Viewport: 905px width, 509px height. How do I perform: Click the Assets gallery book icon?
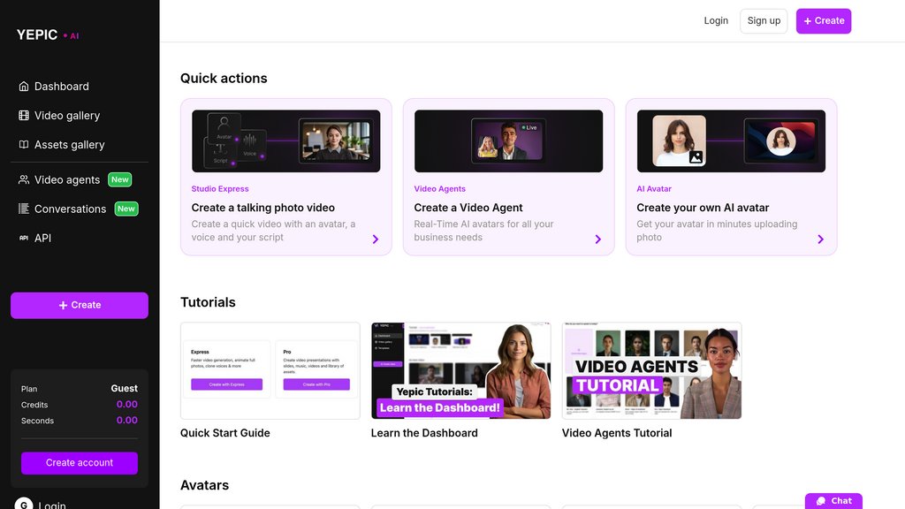(x=24, y=145)
